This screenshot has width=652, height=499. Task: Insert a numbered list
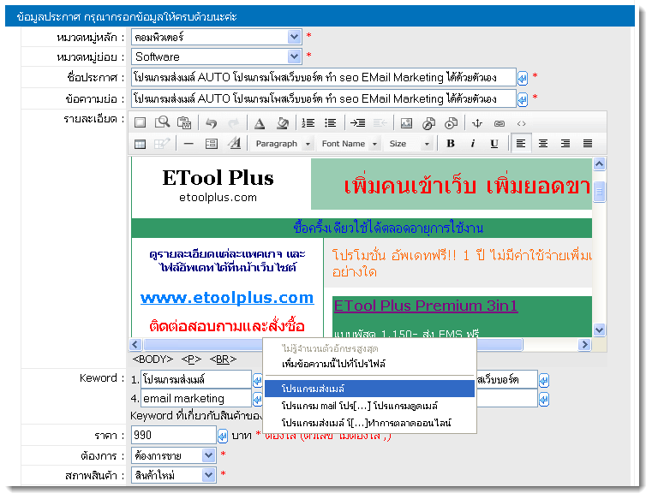tap(308, 123)
